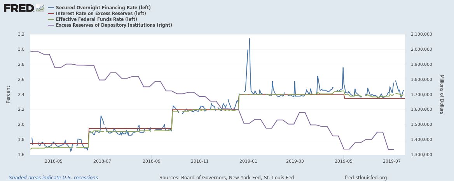The width and height of the screenshot is (454, 182).
Task: Click the Sources attribution text
Action: point(227,178)
